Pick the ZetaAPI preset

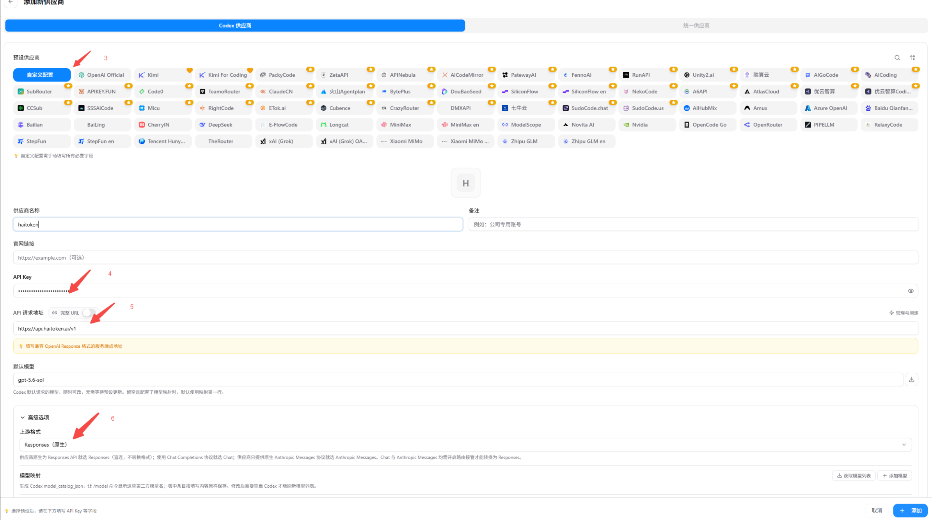click(344, 75)
